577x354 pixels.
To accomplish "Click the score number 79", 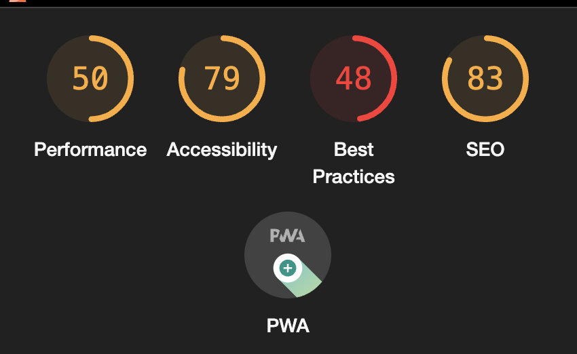I will click(222, 78).
